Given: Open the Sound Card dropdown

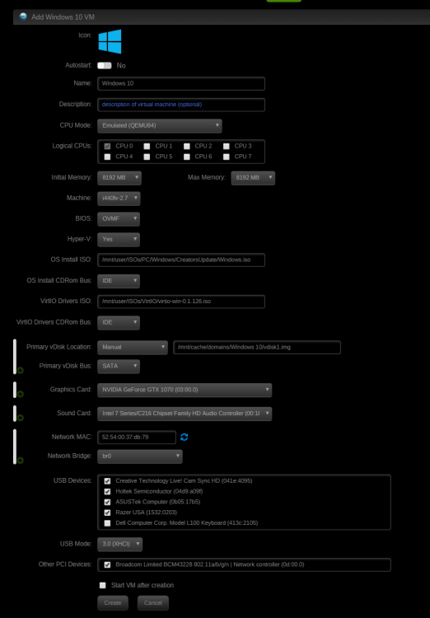Looking at the screenshot, I should tap(185, 414).
